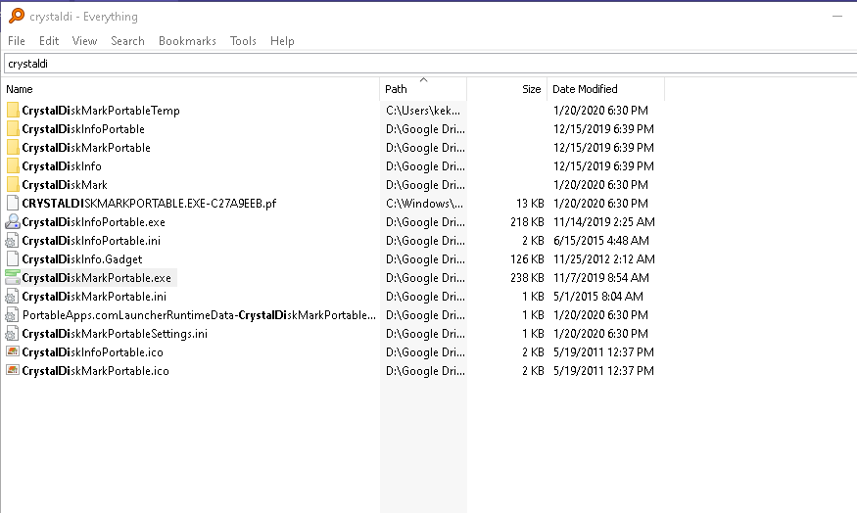Select CrystalDiskInfoPortable.ini file name
This screenshot has height=513, width=857.
[91, 241]
